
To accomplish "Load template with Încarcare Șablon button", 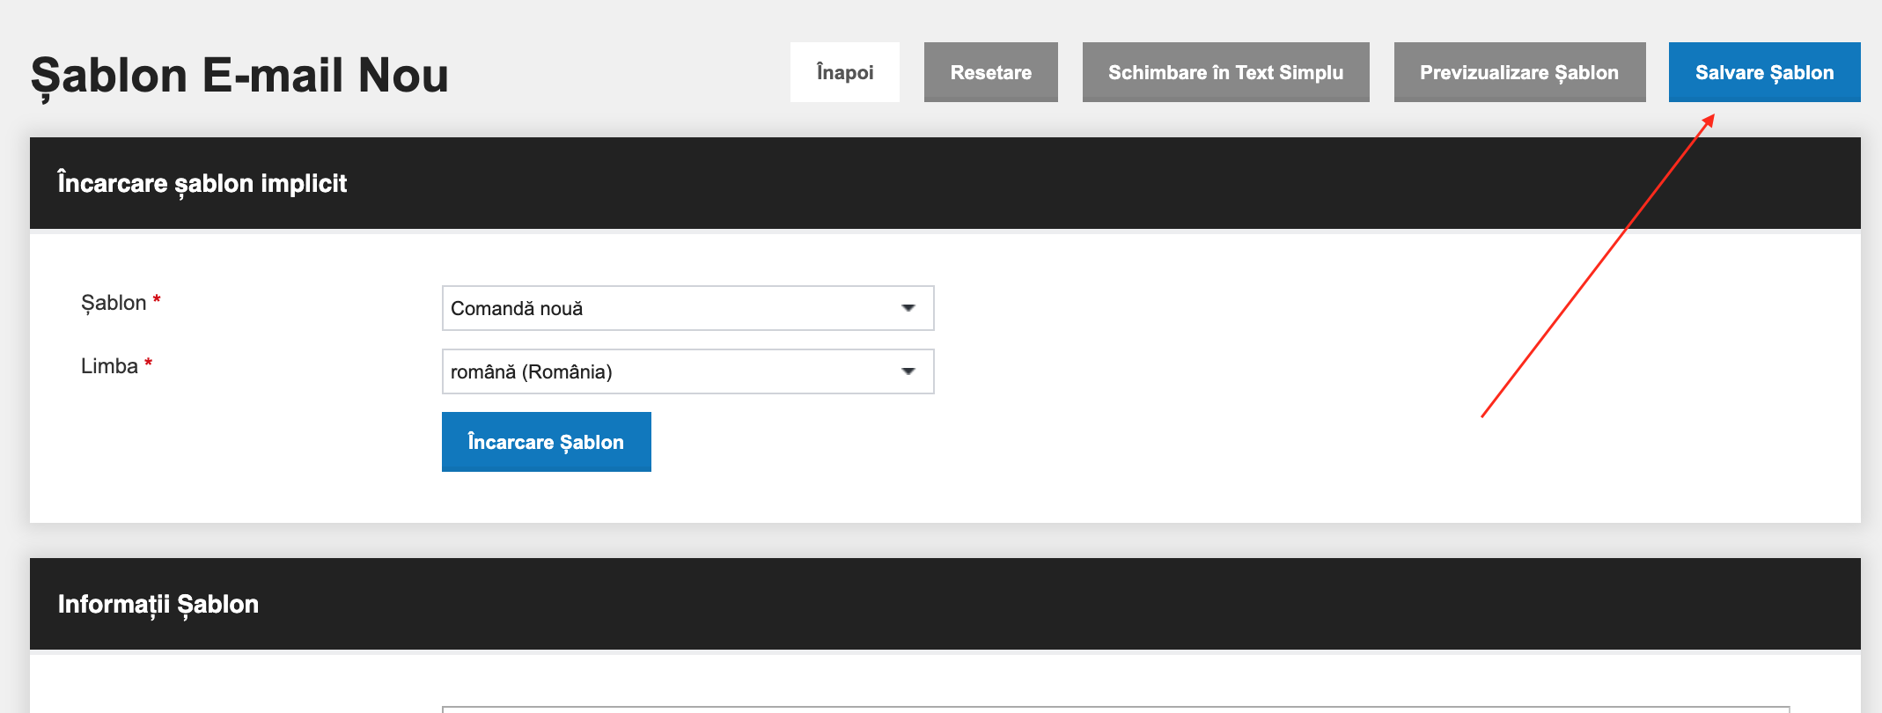I will [547, 442].
